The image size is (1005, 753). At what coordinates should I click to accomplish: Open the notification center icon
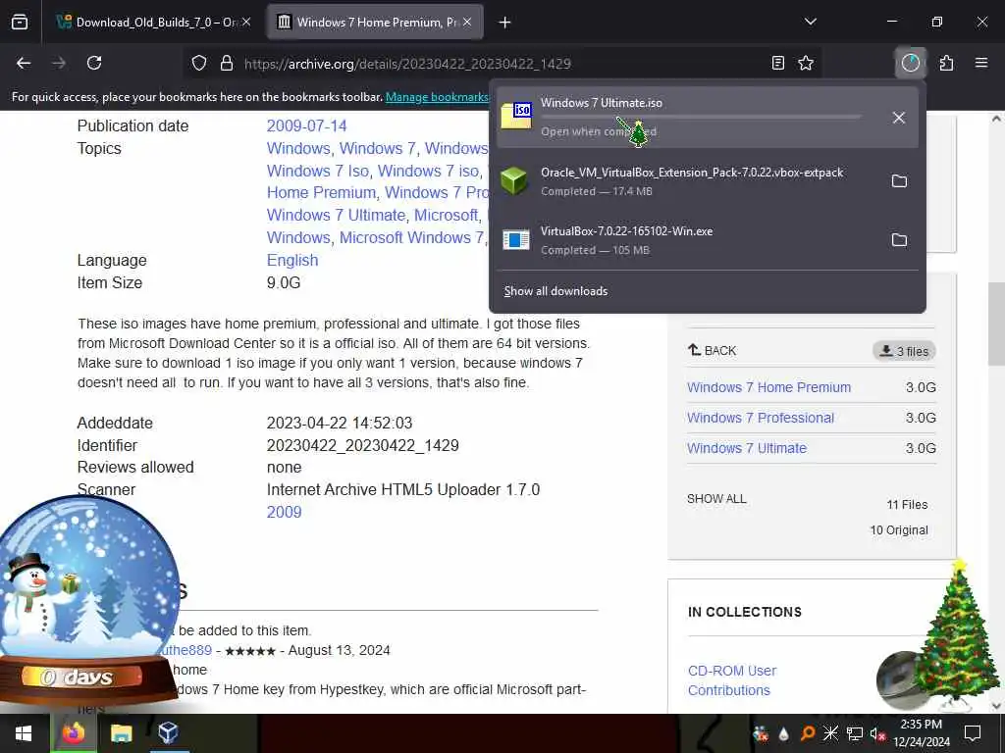(x=973, y=733)
